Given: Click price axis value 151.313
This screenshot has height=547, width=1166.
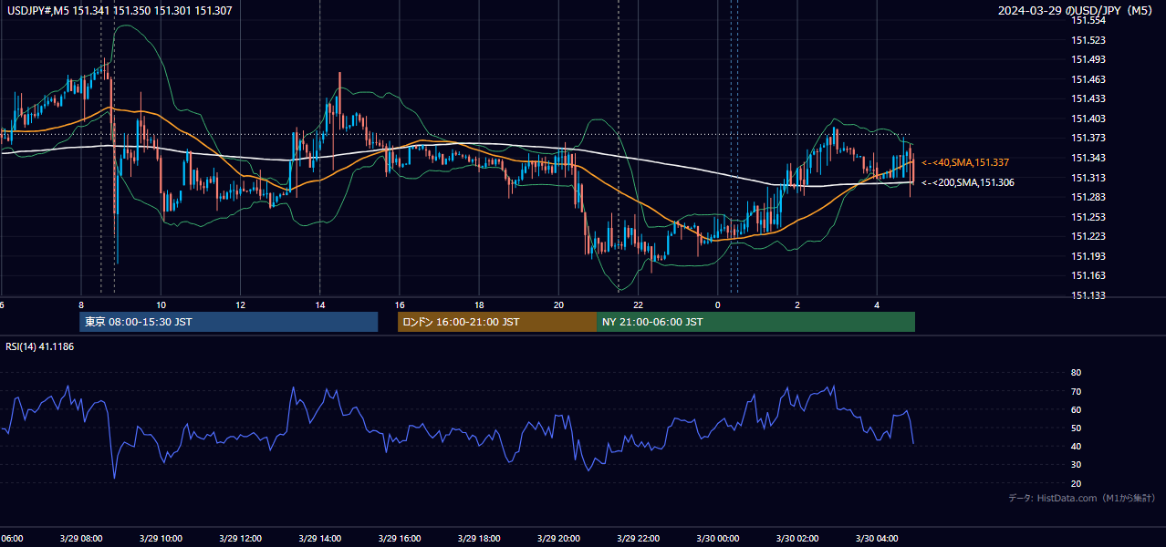Looking at the screenshot, I should [x=1088, y=178].
